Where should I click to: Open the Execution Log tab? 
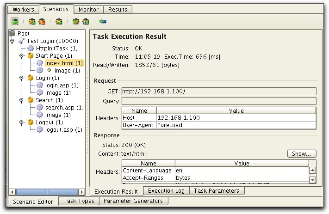click(x=166, y=190)
